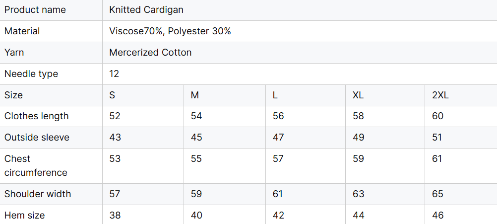This screenshot has height=224, width=497.
Task: Click the 'Product name' row label
Action: point(35,10)
